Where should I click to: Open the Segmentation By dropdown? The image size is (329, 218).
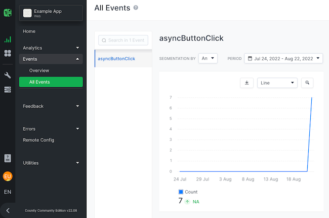[208, 58]
